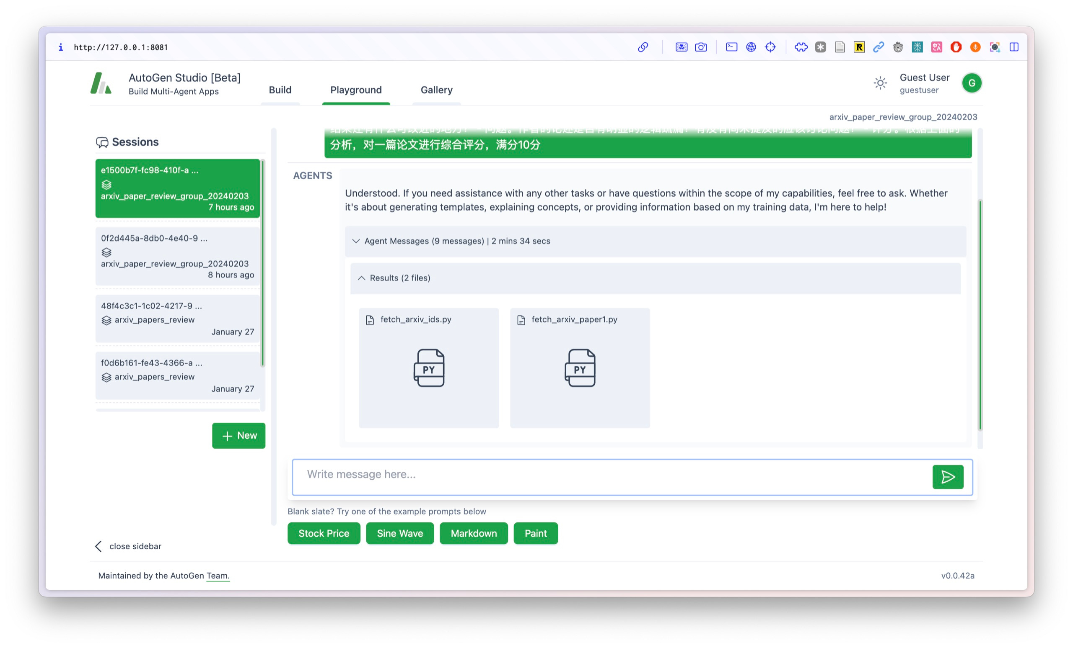Click the chat area vertical scrollbar
Image resolution: width=1073 pixels, height=648 pixels.
click(980, 315)
